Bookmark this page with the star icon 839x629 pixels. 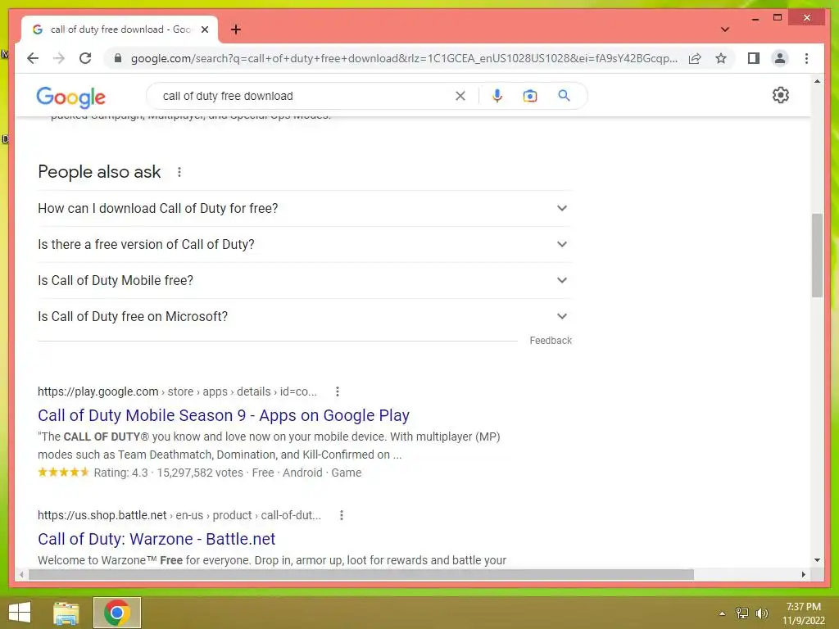pos(721,58)
